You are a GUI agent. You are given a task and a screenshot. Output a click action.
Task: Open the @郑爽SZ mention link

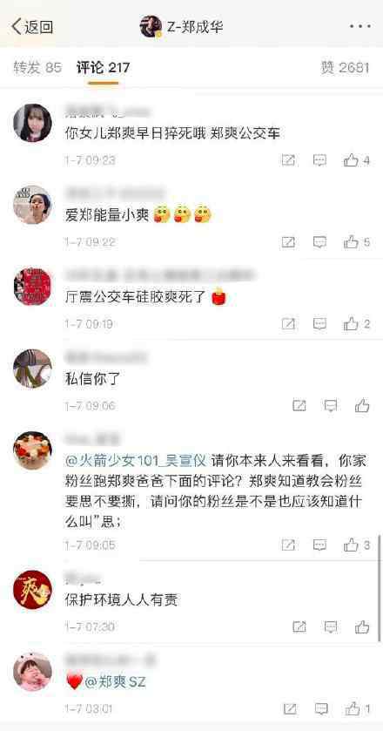click(115, 682)
